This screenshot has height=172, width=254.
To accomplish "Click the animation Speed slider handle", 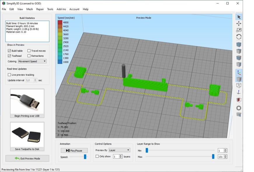I will point(85,157).
